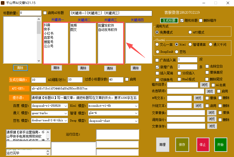Uncheck the 新增广告 option

coord(157,67)
